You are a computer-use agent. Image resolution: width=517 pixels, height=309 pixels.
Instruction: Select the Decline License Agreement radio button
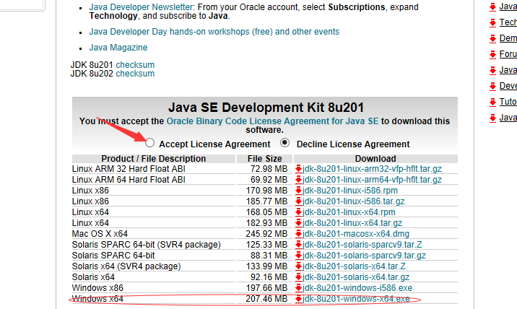285,143
